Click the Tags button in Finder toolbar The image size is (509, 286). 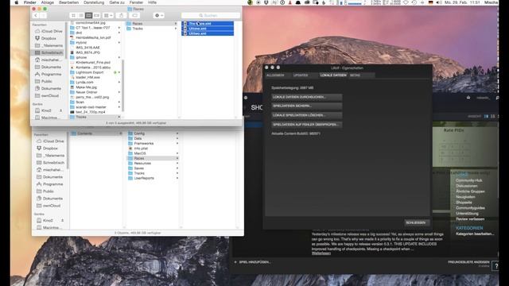pyautogui.click(x=134, y=16)
